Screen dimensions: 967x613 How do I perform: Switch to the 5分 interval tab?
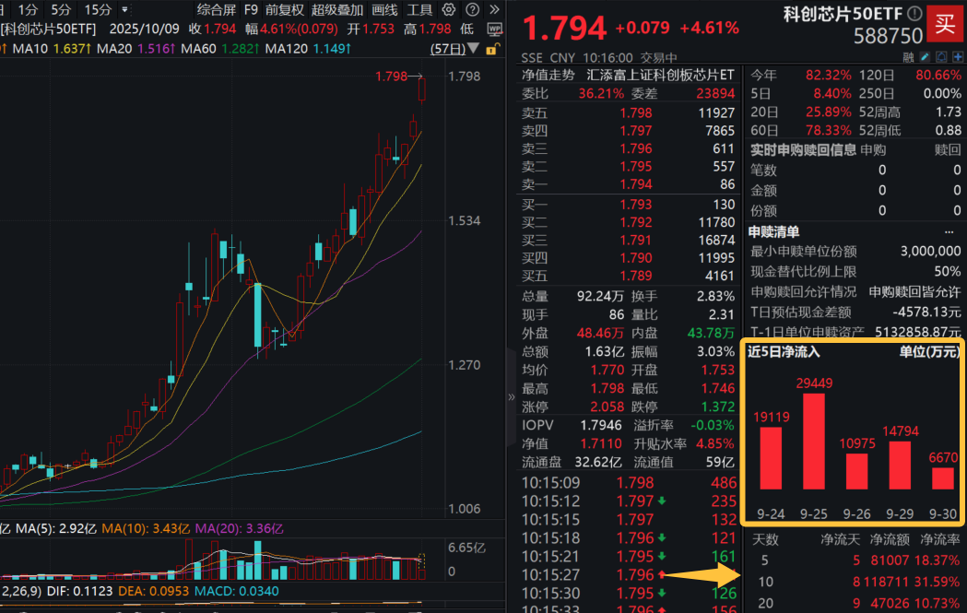click(59, 10)
